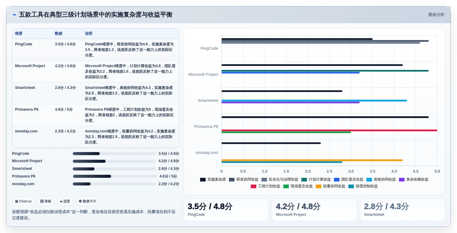Select the Microsoft Project description cell in the table
This screenshot has height=233, width=457.
tap(130, 71)
